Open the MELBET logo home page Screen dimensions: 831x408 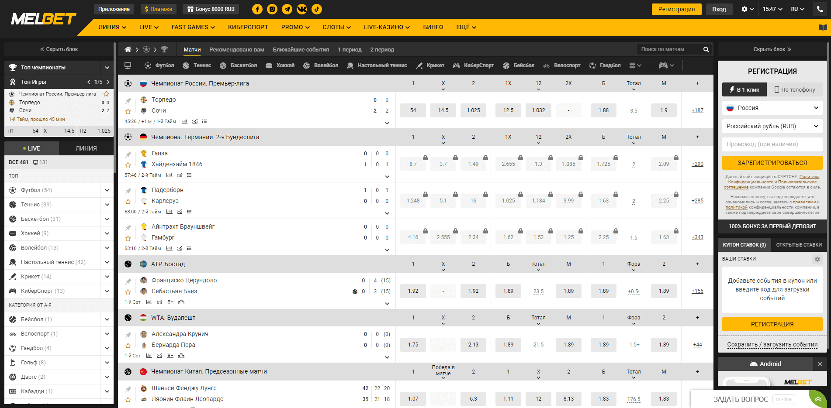point(43,19)
